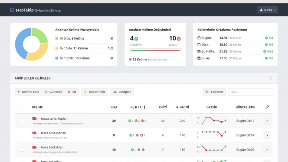Sort by the G/H/A column arrow
288x162 pixels.
(144, 107)
